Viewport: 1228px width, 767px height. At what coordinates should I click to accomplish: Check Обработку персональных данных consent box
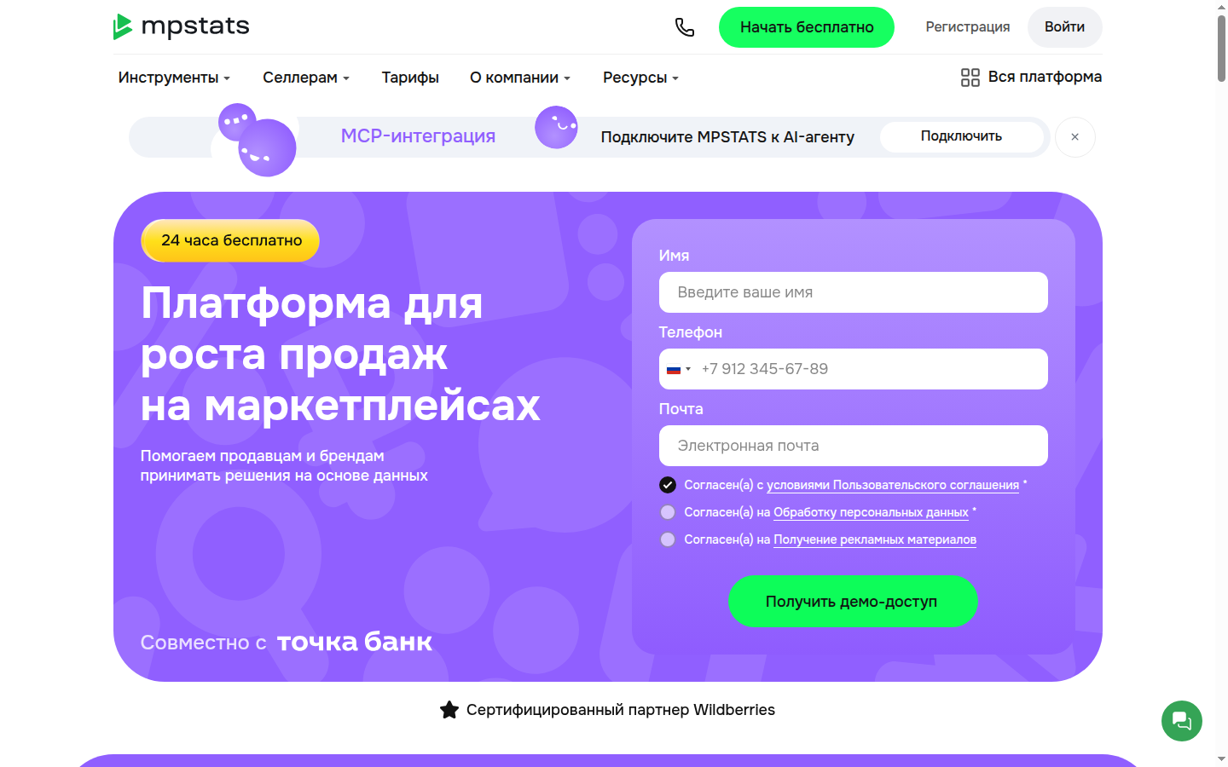668,512
